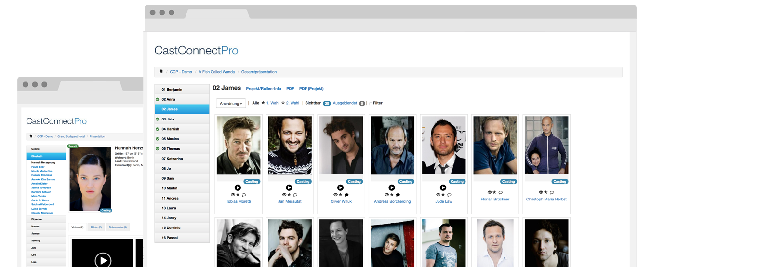The width and height of the screenshot is (771, 267).
Task: Toggle star rating for Jan Messutat
Action: 289,195
